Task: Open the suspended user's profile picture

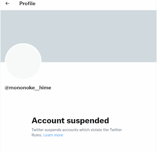Action: [x=23, y=61]
